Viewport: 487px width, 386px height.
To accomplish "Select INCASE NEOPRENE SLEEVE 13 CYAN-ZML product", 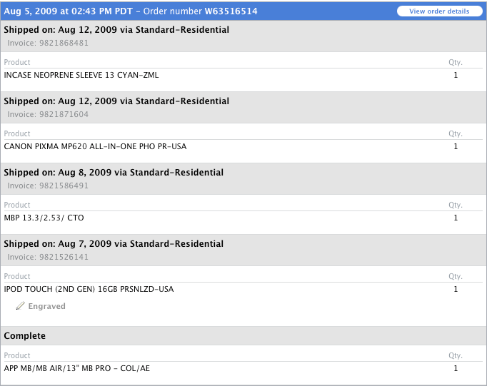I will pos(81,75).
